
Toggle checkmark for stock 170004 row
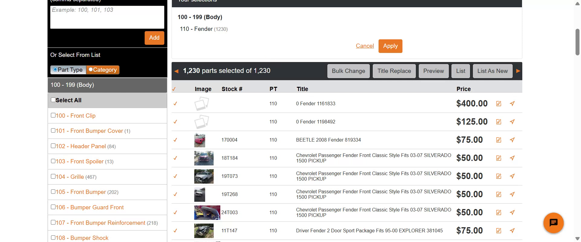coord(175,140)
